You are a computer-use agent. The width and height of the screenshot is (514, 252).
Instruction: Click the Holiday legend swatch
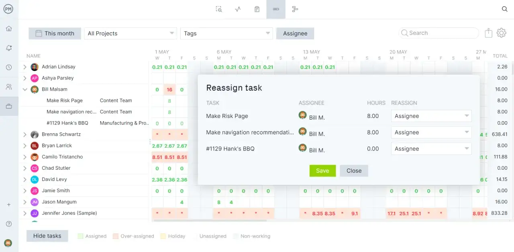tap(163, 236)
